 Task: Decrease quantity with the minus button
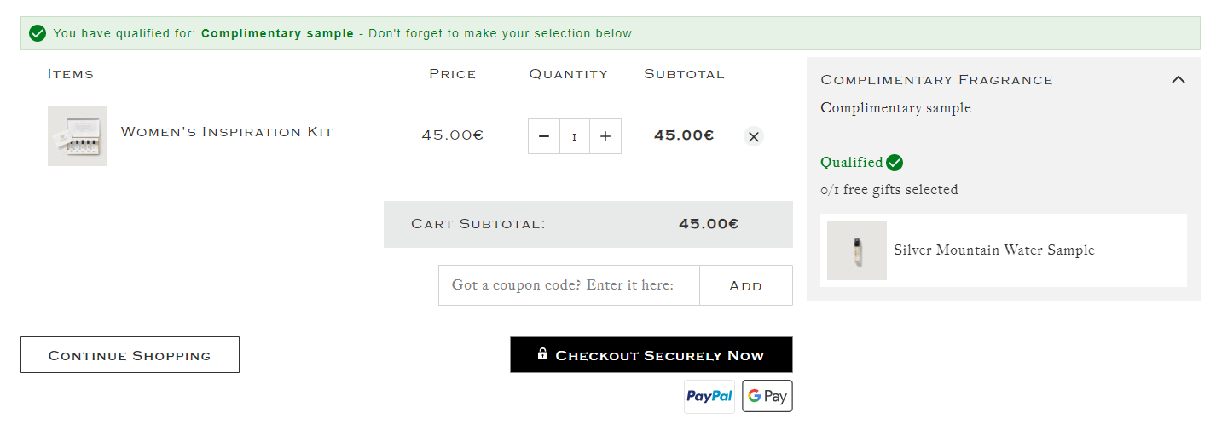[544, 136]
